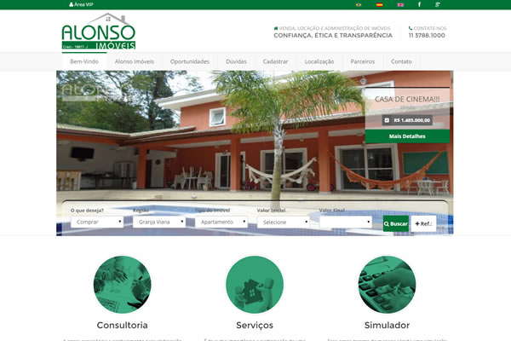The width and height of the screenshot is (511, 341).
Task: Click the Mais Detalhes button
Action: coord(407,136)
